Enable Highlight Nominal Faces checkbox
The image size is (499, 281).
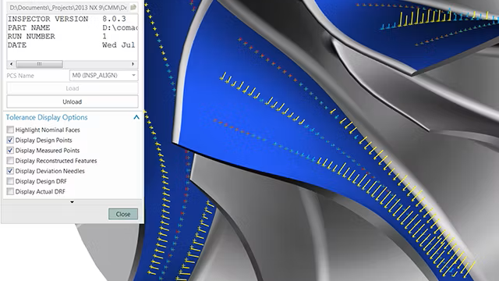click(10, 130)
